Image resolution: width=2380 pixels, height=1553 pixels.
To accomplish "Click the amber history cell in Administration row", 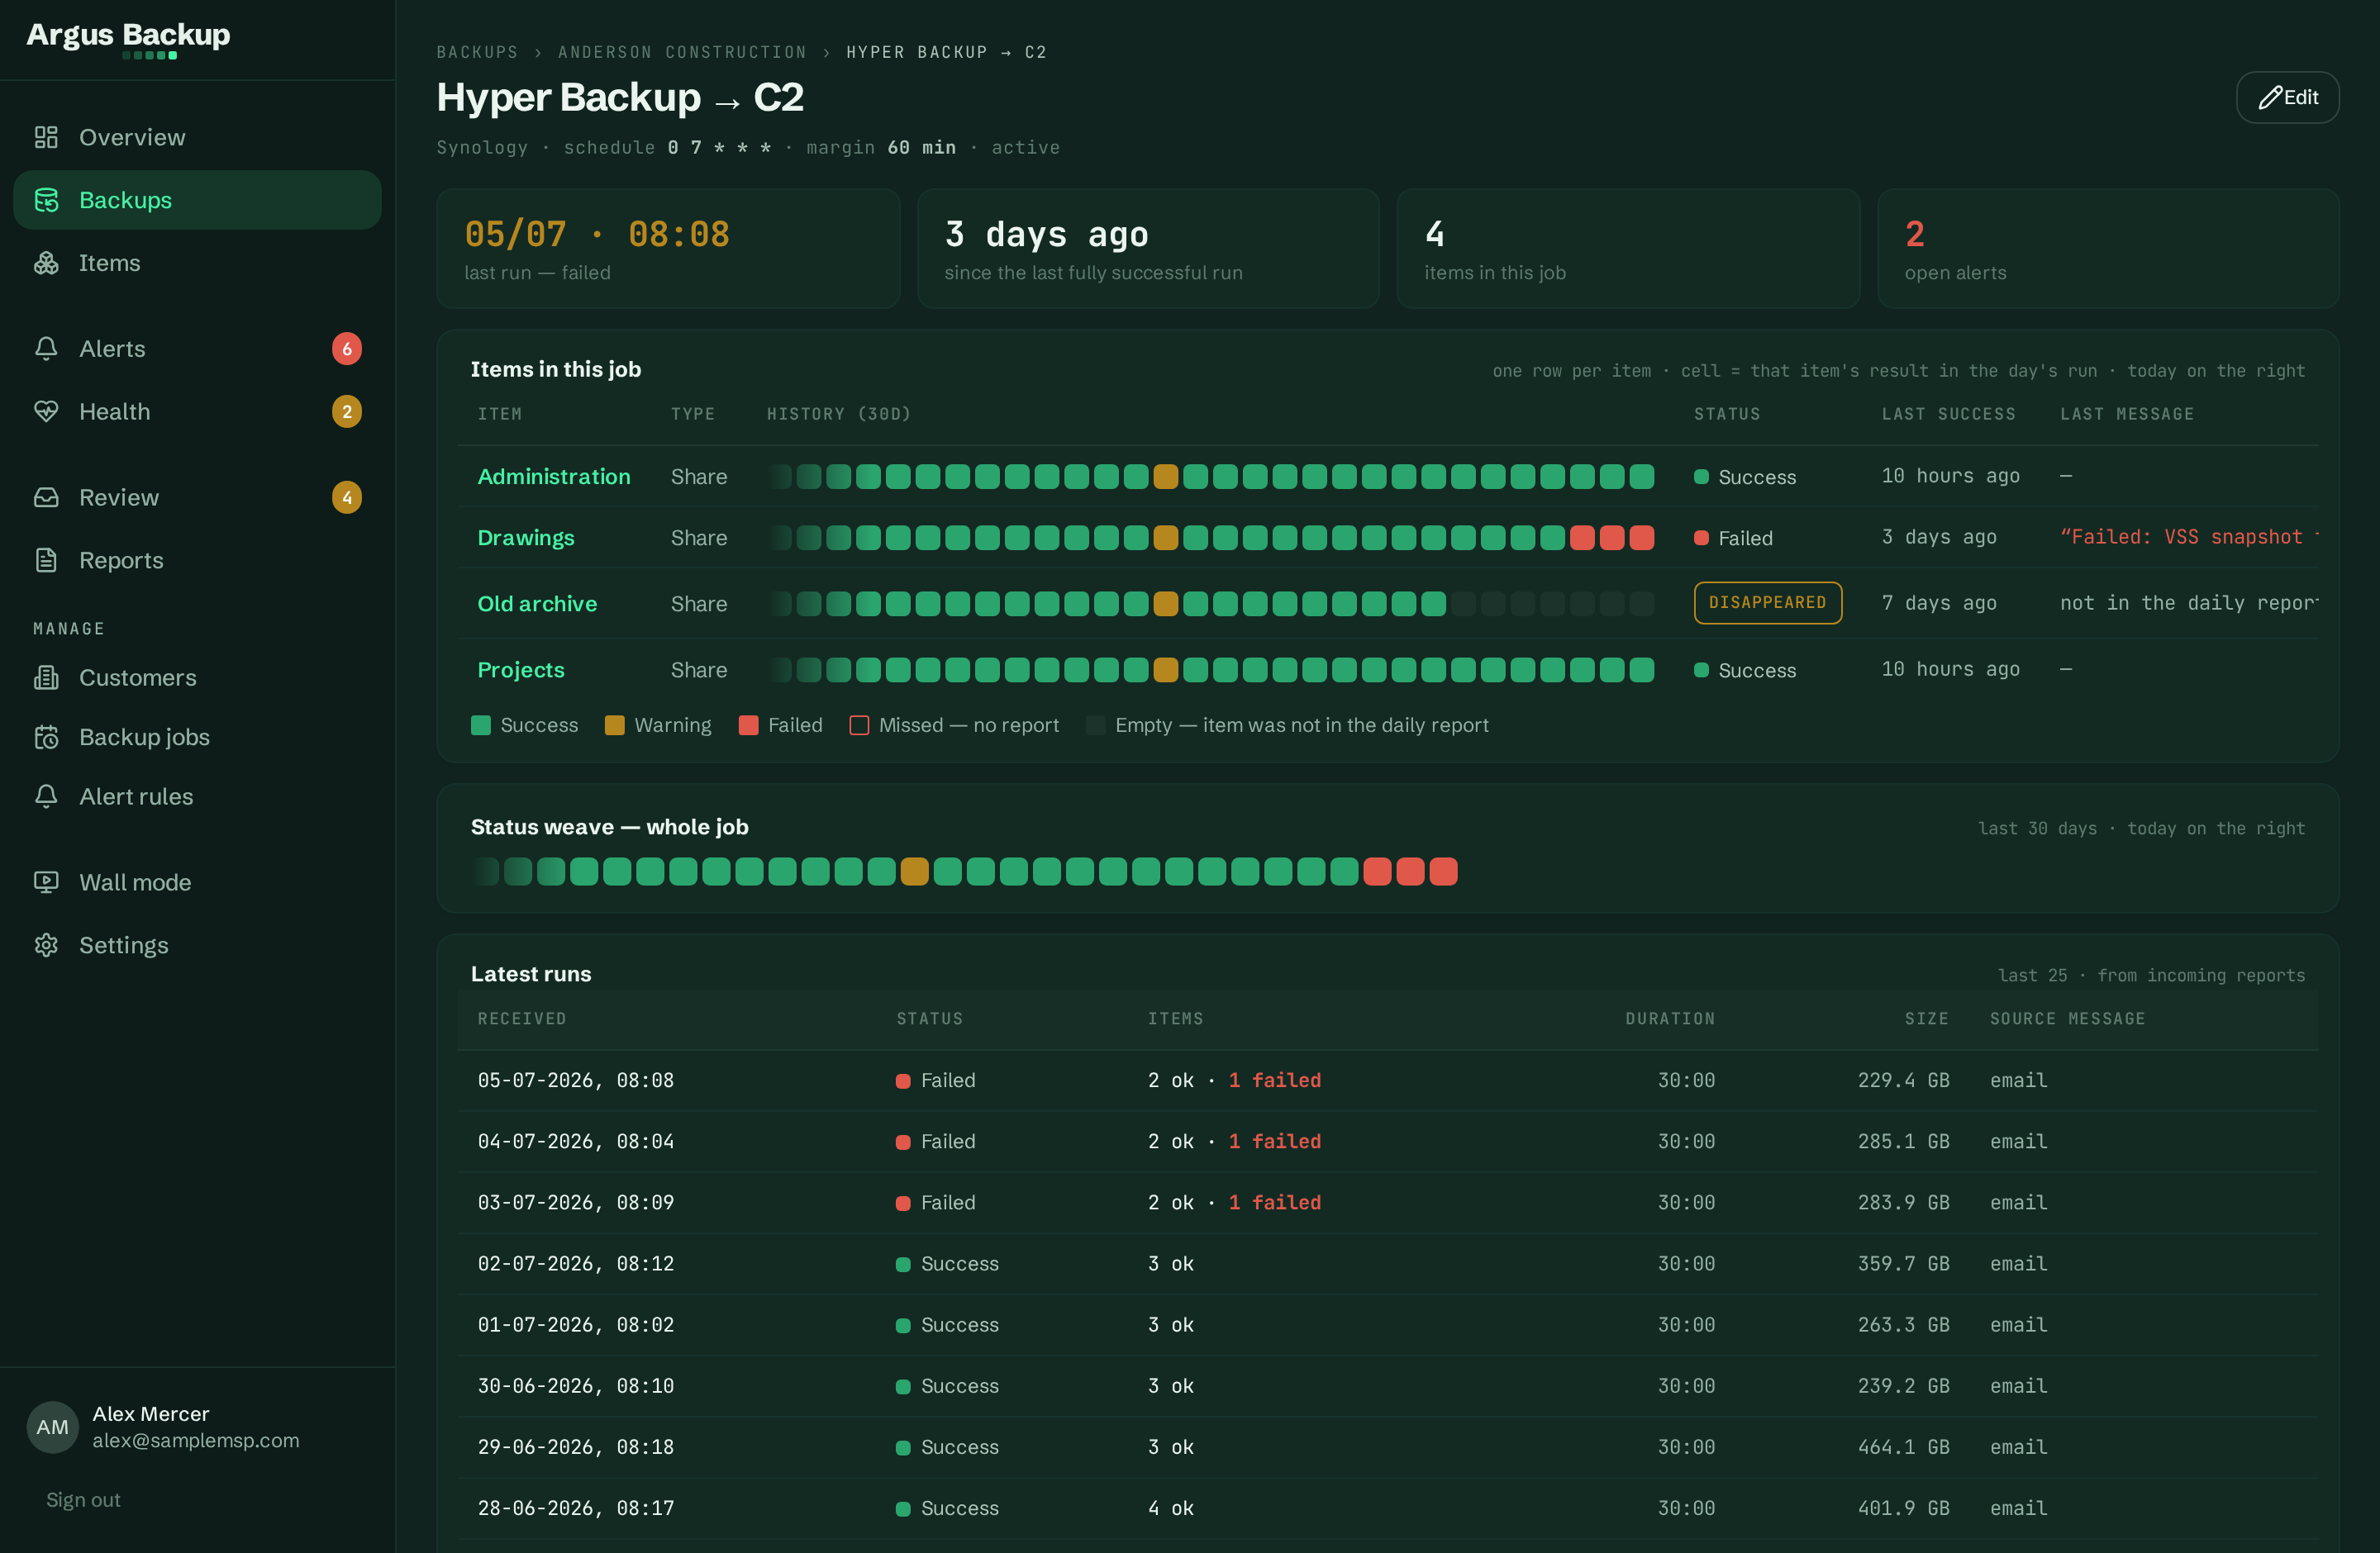I will click(x=1165, y=477).
